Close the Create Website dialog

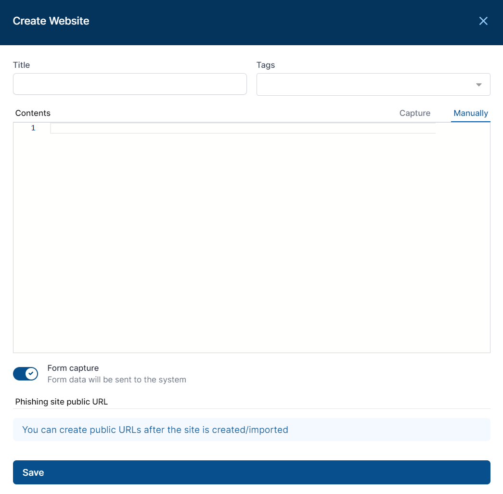coord(483,21)
